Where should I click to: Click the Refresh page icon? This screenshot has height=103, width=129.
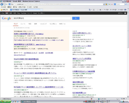click(x=109, y=4)
